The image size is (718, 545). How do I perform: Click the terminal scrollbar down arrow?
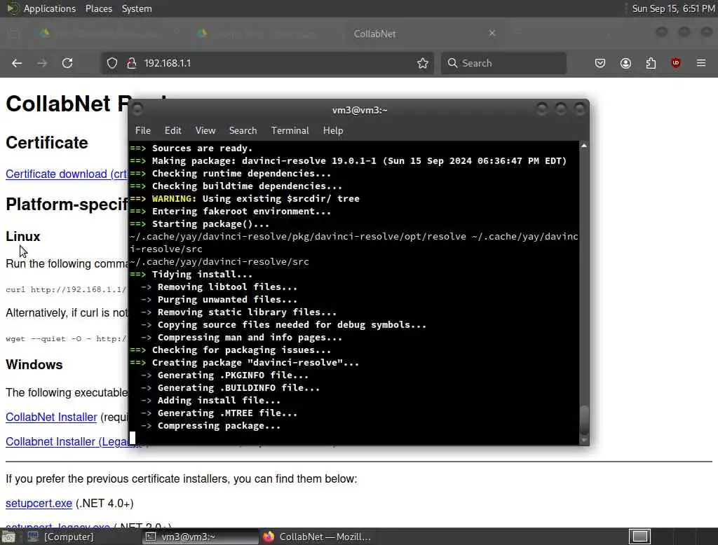tap(584, 440)
